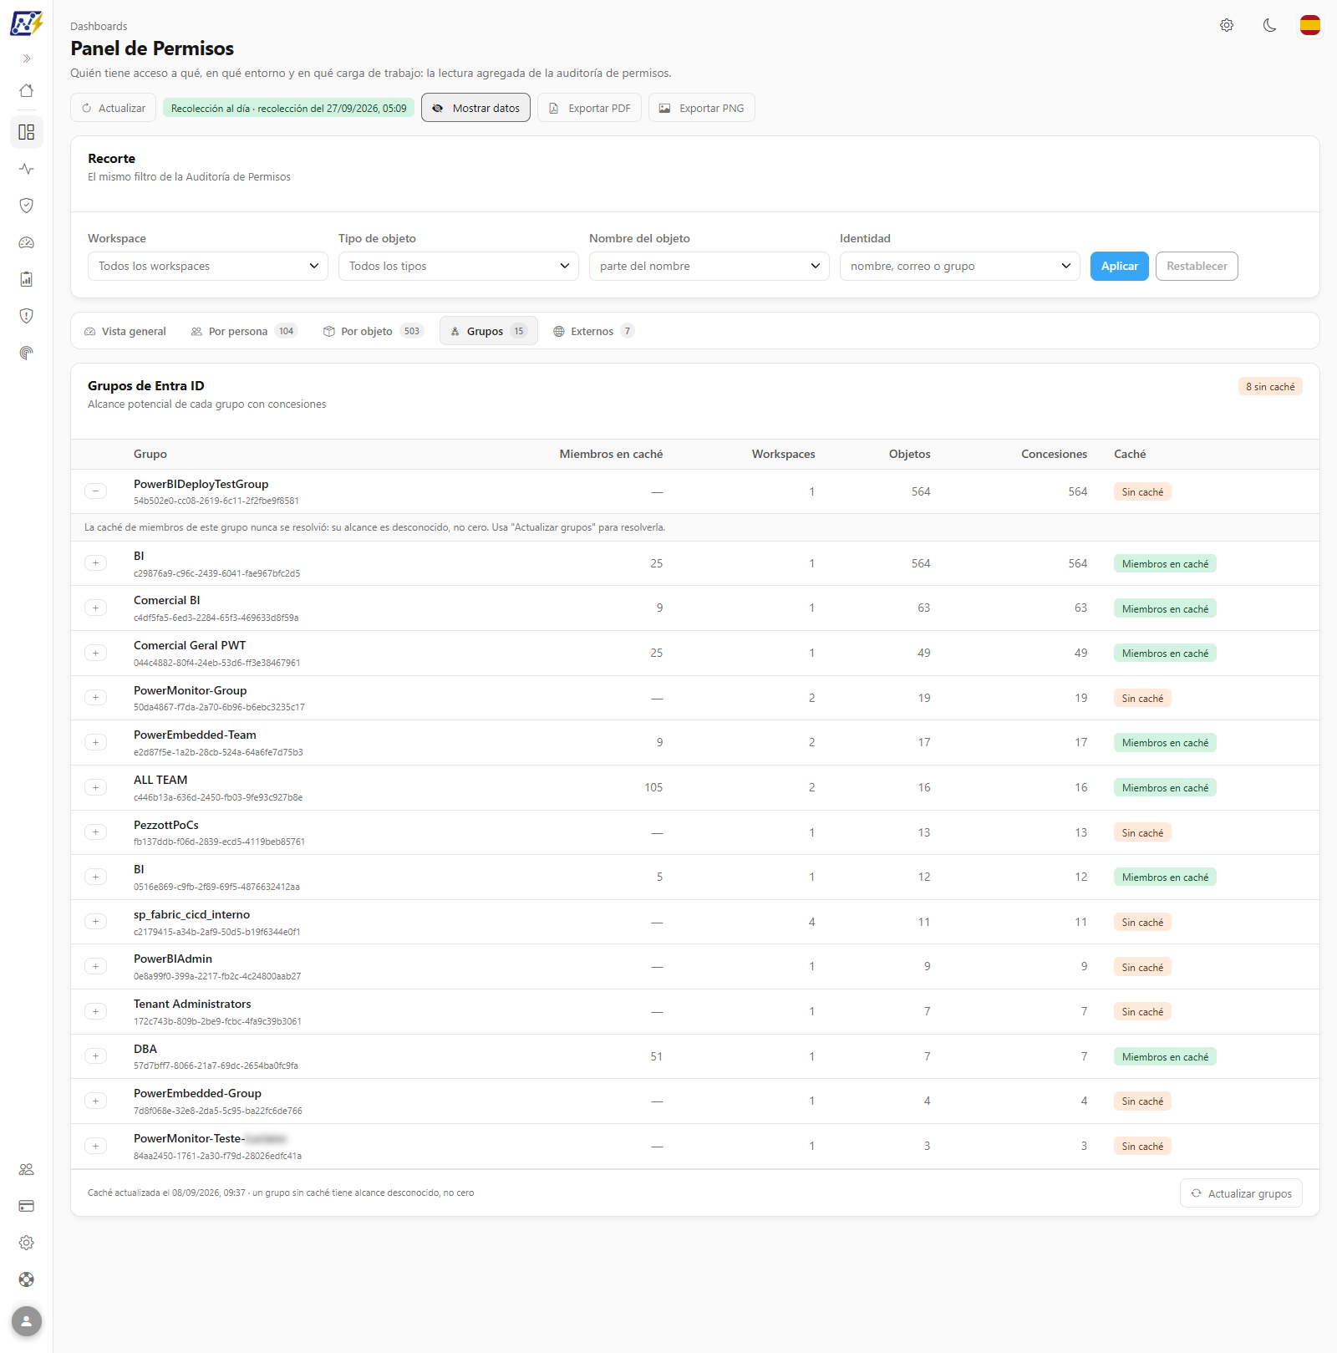Viewport: 1337px width, 1353px height.
Task: Open the help lifebuoy icon in sidebar
Action: pyautogui.click(x=27, y=1279)
